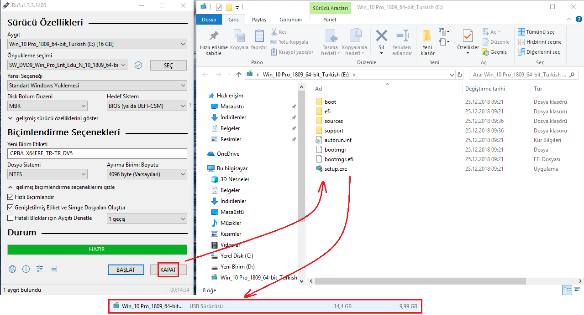Open Rufus about info icon
The height and width of the screenshot is (315, 584).
(x=26, y=269)
